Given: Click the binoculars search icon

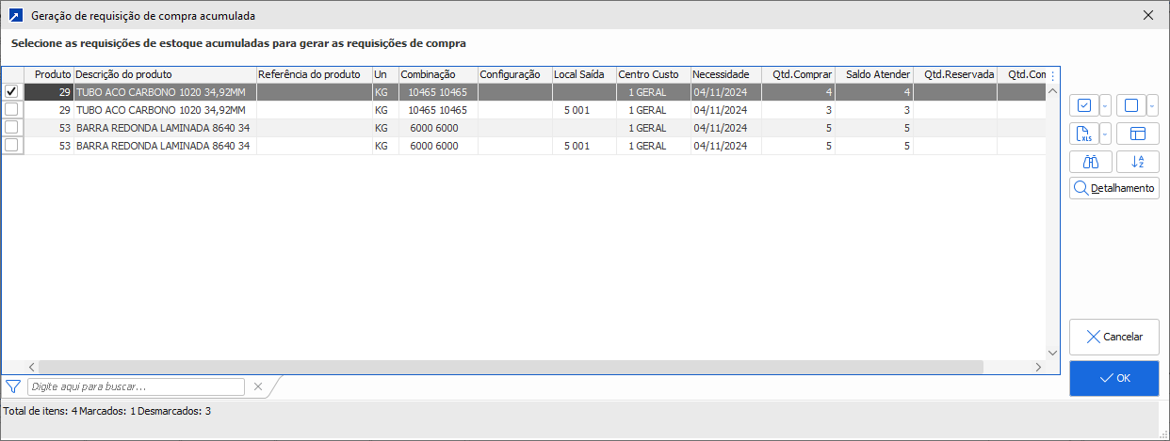Looking at the screenshot, I should 1091,162.
